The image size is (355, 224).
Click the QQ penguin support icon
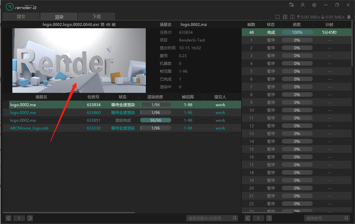pyautogui.click(x=349, y=17)
